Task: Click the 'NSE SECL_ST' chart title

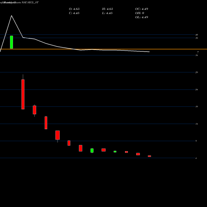Action: tap(30, 2)
